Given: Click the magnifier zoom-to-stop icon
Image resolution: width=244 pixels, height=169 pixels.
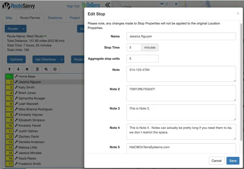Looking at the screenshot, I should 46,69.
